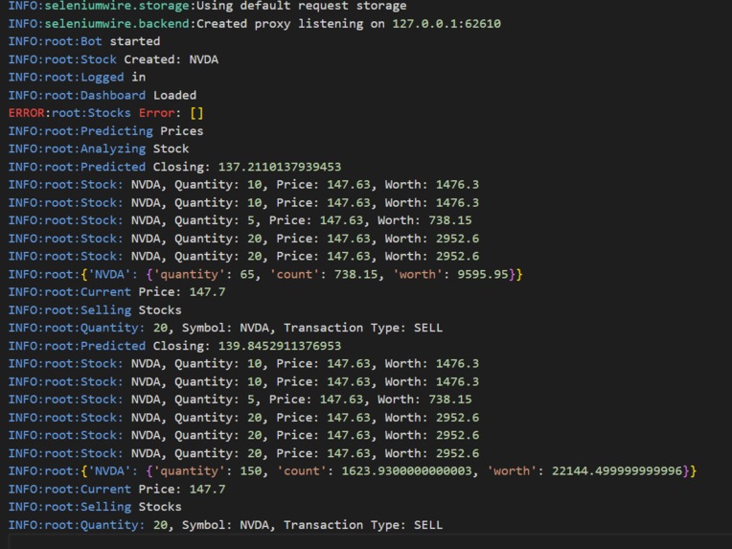Click the "Bot started" log line
The image size is (732, 549).
point(84,41)
